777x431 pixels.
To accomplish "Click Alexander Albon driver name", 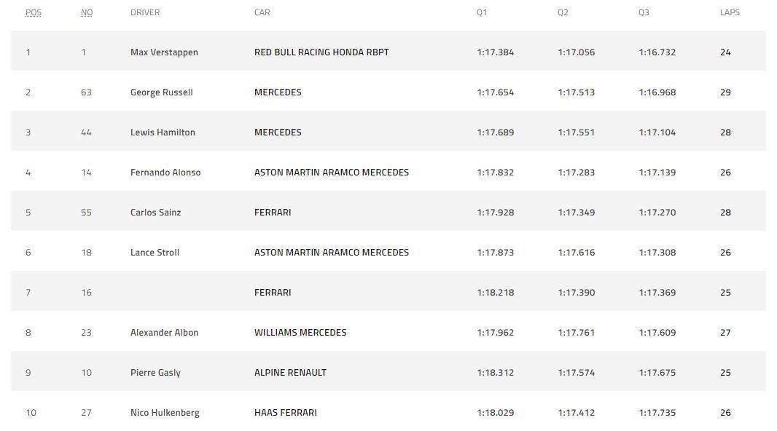I will click(164, 333).
